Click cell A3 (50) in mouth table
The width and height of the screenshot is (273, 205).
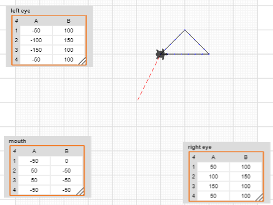tap(34, 181)
